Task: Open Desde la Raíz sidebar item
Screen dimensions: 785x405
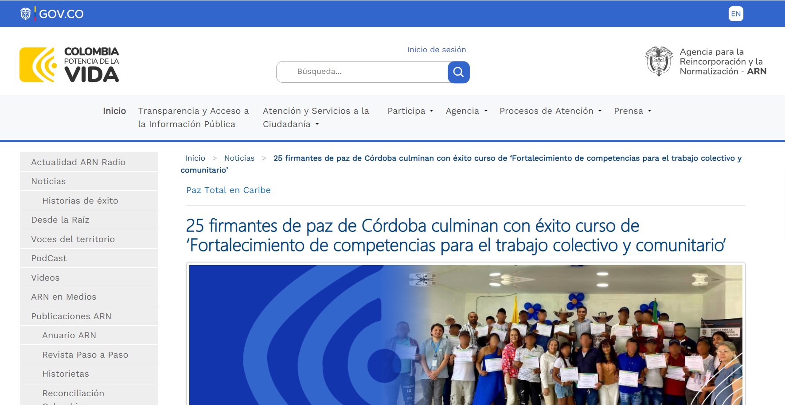Action: pyautogui.click(x=89, y=220)
